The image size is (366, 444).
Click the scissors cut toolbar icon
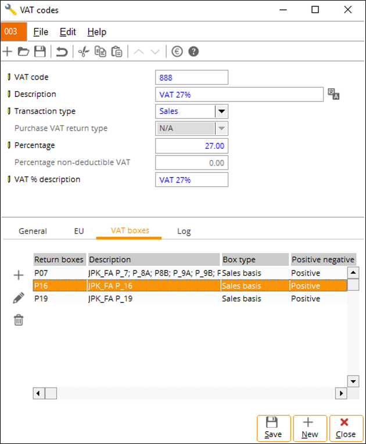point(84,52)
